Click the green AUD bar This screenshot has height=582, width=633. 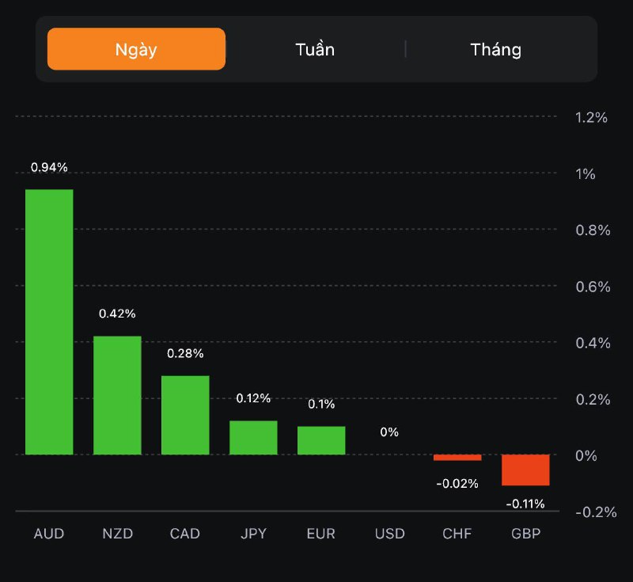click(49, 321)
